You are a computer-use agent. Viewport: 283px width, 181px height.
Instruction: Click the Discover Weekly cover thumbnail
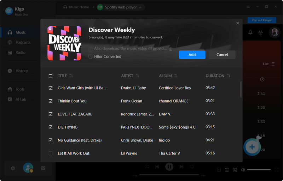[x=64, y=43]
